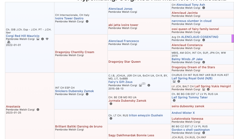
Task: Open Dragonjoy Star Queen link
Action: [x=125, y=62]
